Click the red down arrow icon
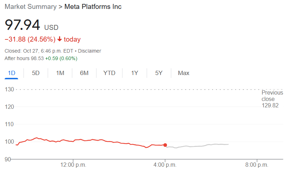Image resolution: width=293 pixels, height=171 pixels. click(x=59, y=39)
